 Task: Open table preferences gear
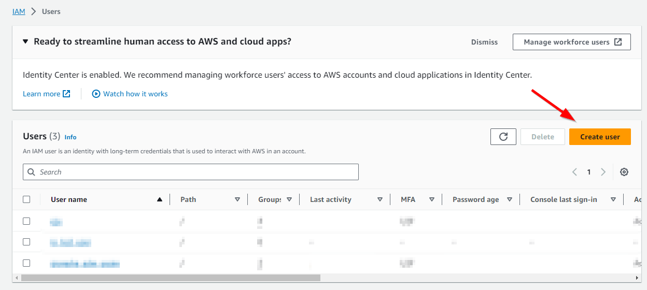[x=624, y=172]
